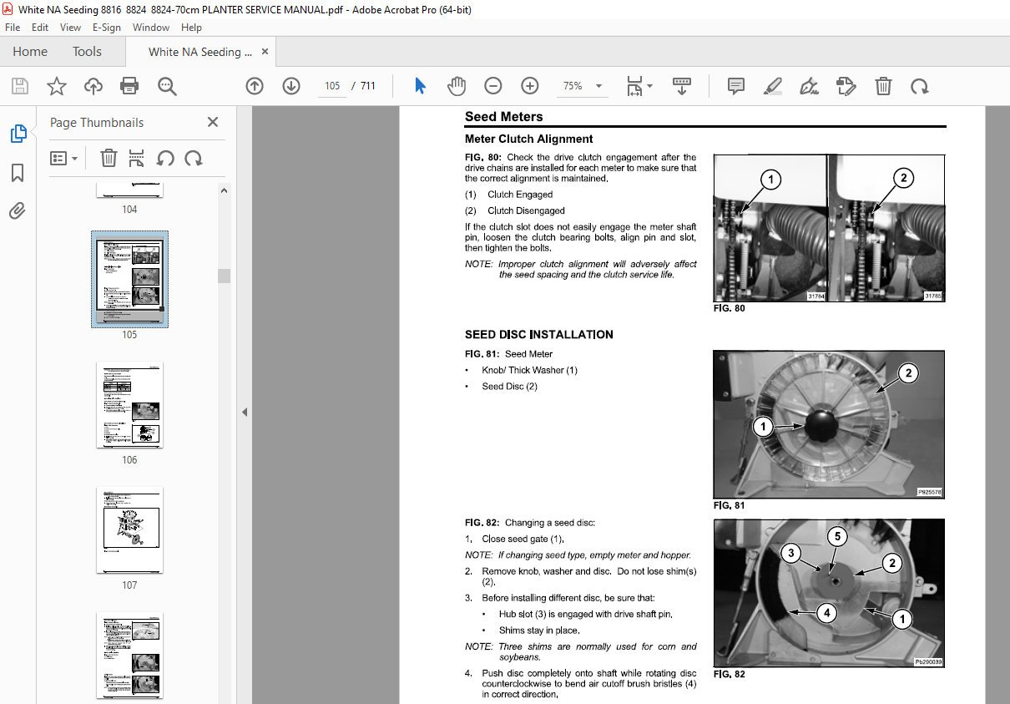Click the total pages text '/ 711'

364,86
